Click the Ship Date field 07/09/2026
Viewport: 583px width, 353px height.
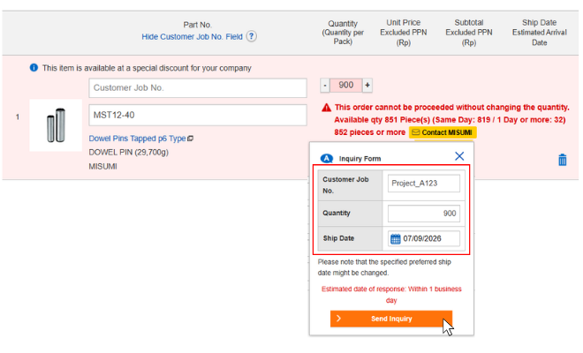pos(423,238)
